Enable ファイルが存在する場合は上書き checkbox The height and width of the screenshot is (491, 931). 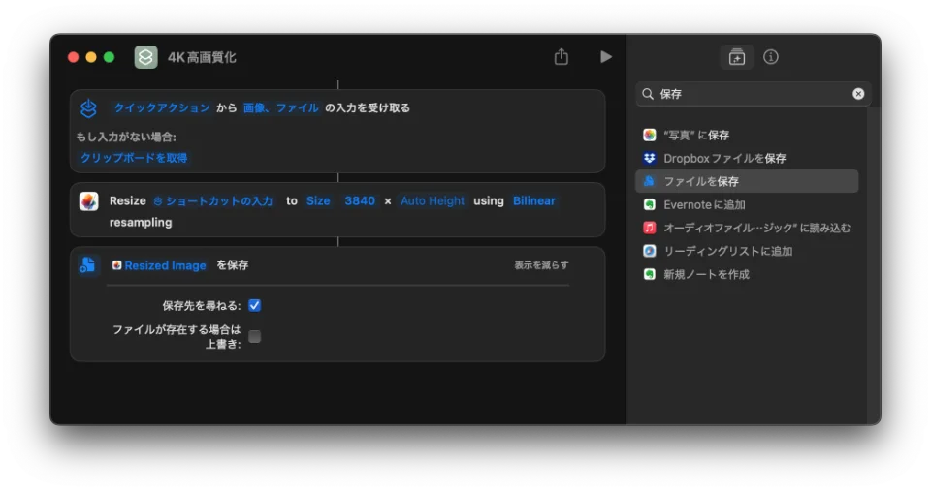pos(255,336)
